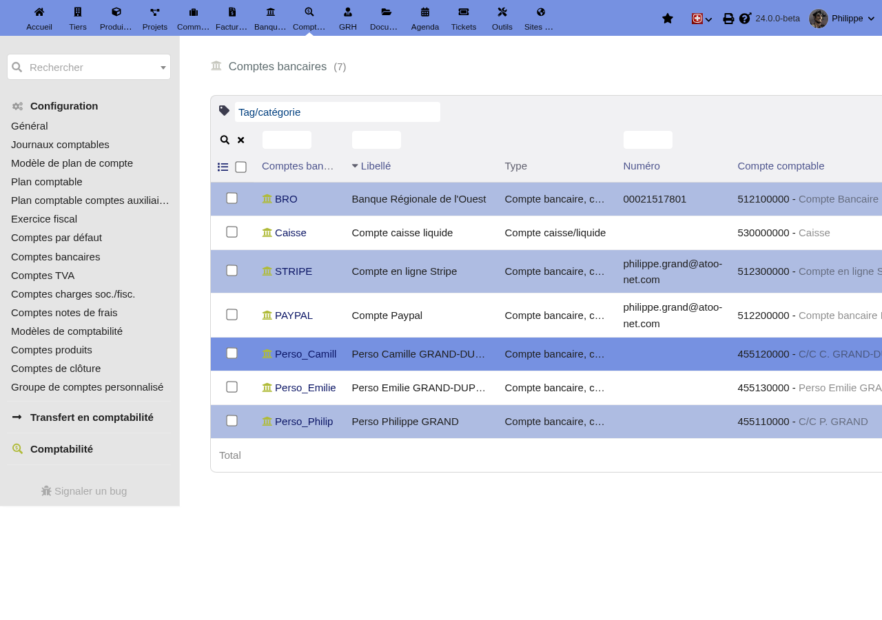Viewport: 882px width, 620px height.
Task: Open Général configuration entry
Action: (x=30, y=126)
